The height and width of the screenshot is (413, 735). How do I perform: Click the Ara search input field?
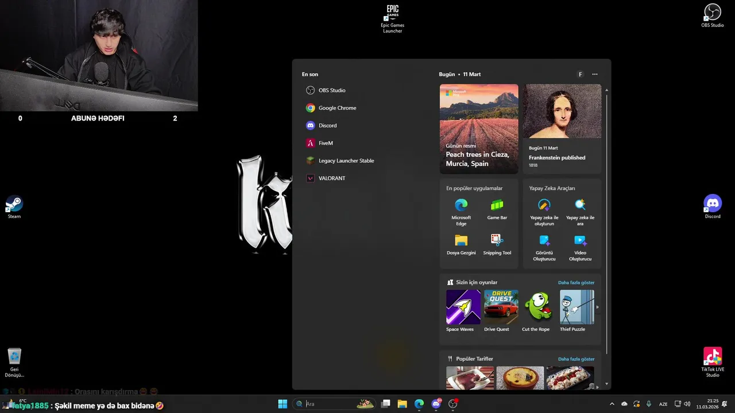[334, 404]
